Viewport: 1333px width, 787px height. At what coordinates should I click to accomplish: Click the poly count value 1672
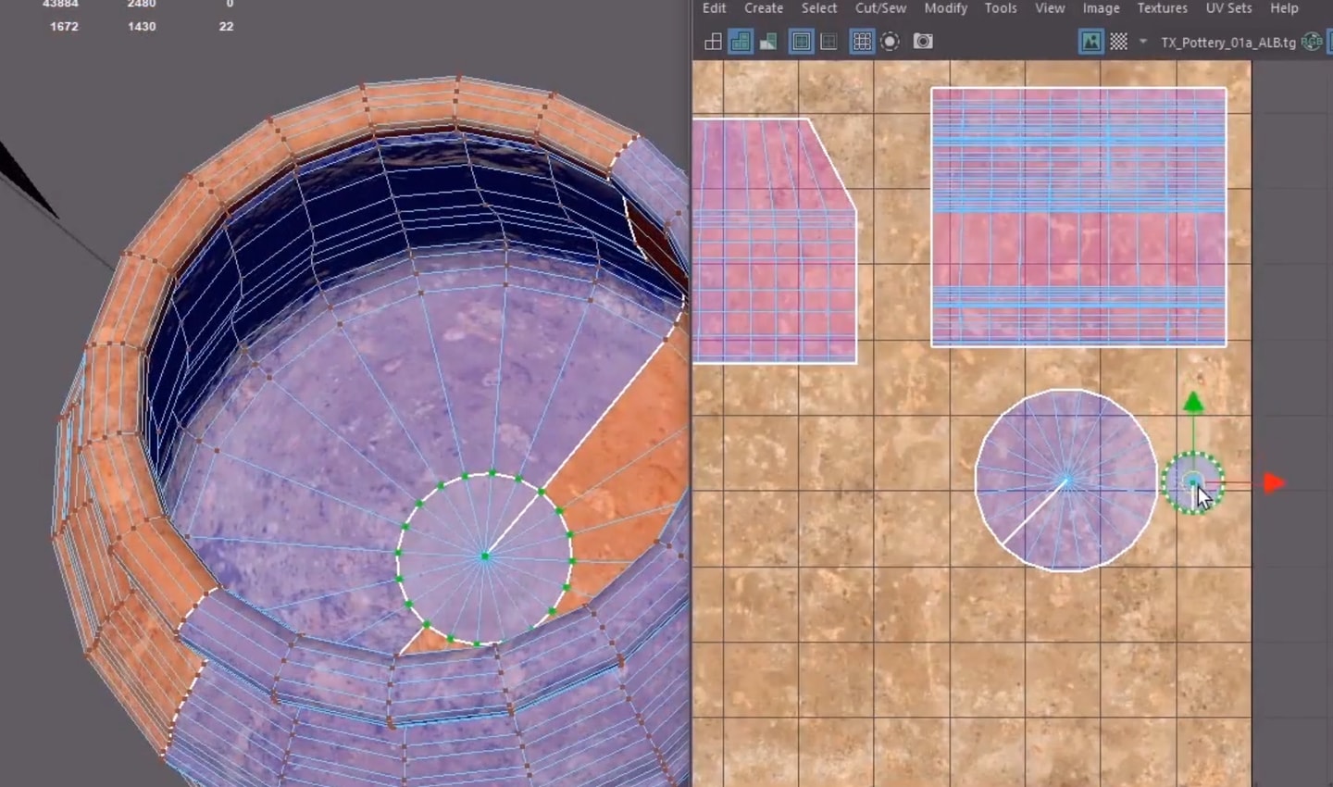[x=64, y=27]
